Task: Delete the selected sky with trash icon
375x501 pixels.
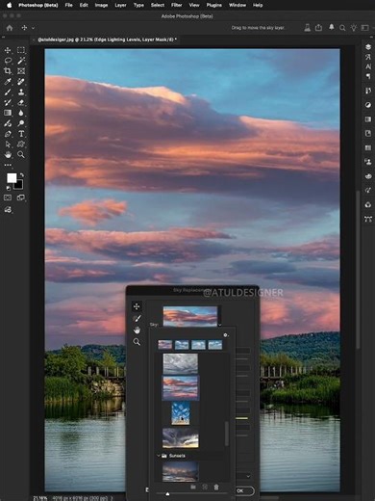Action: (x=216, y=488)
